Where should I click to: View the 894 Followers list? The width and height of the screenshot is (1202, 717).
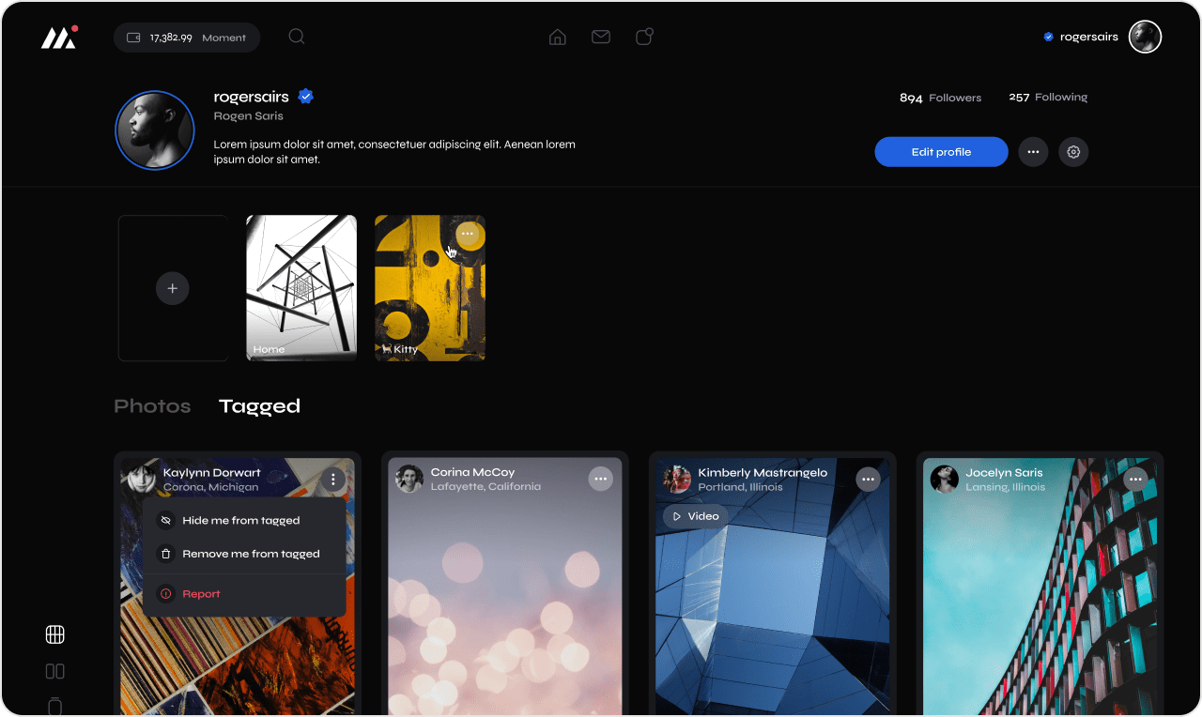pos(940,98)
